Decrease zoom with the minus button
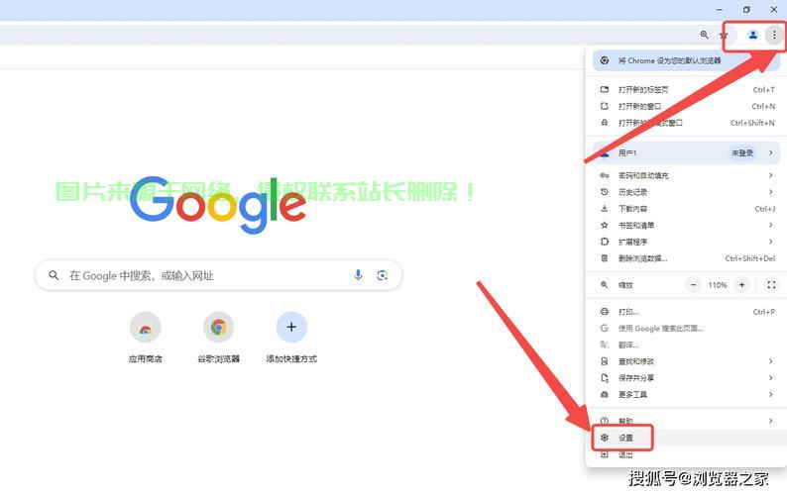Viewport: 787px width, 495px height. click(x=695, y=285)
